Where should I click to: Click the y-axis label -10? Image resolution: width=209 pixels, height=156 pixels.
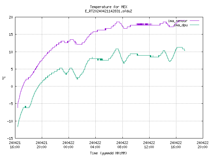point(10,121)
